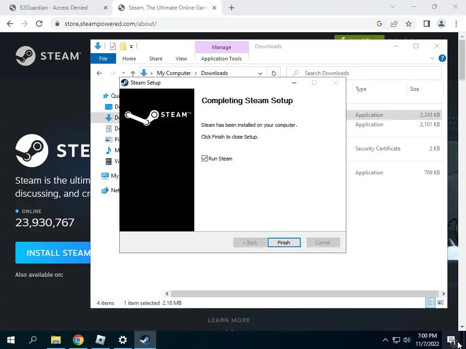This screenshot has width=466, height=349.
Task: Click the Search Downloads field
Action: tap(364, 73)
